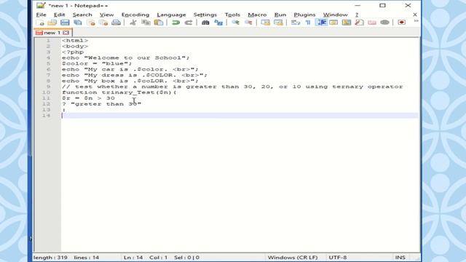
Task: Expand hidden toolbar items chevron
Action: (x=416, y=21)
